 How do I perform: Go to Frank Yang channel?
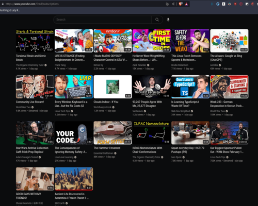pos(60,65)
